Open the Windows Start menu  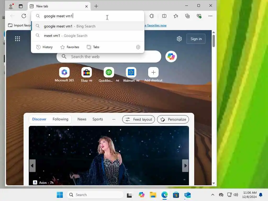point(60,195)
